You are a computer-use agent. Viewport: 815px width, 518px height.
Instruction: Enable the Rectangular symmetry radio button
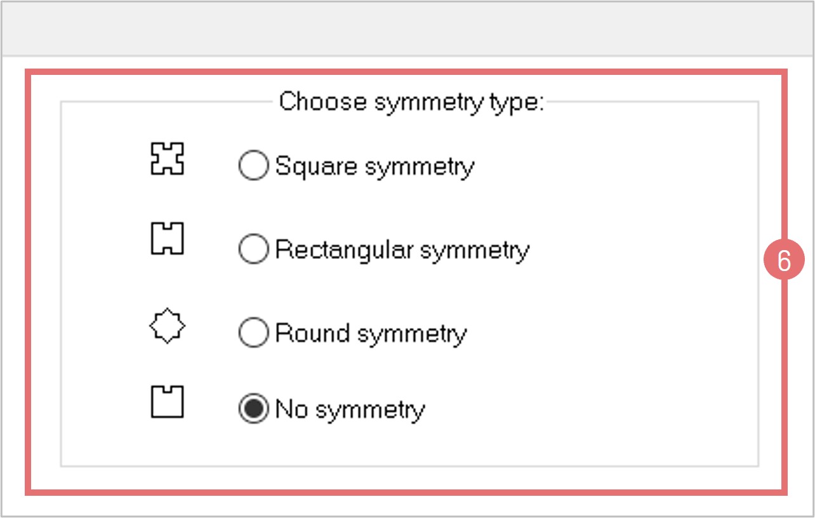(253, 249)
